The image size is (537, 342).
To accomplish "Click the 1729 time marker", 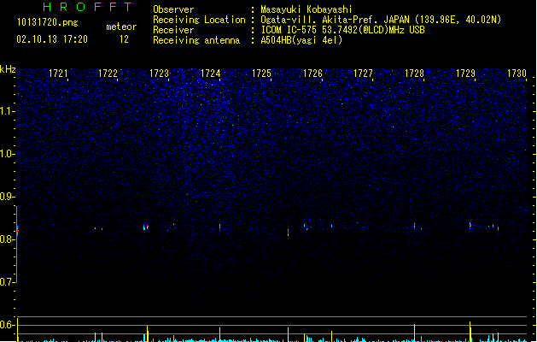I will [x=466, y=74].
